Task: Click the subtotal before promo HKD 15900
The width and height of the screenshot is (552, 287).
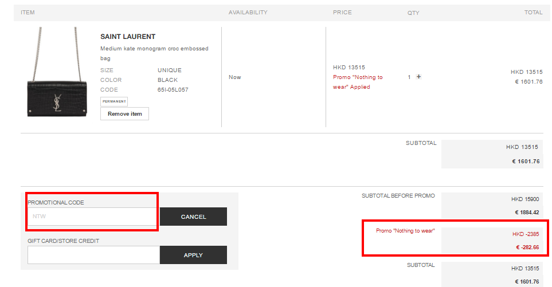Action: click(x=525, y=199)
